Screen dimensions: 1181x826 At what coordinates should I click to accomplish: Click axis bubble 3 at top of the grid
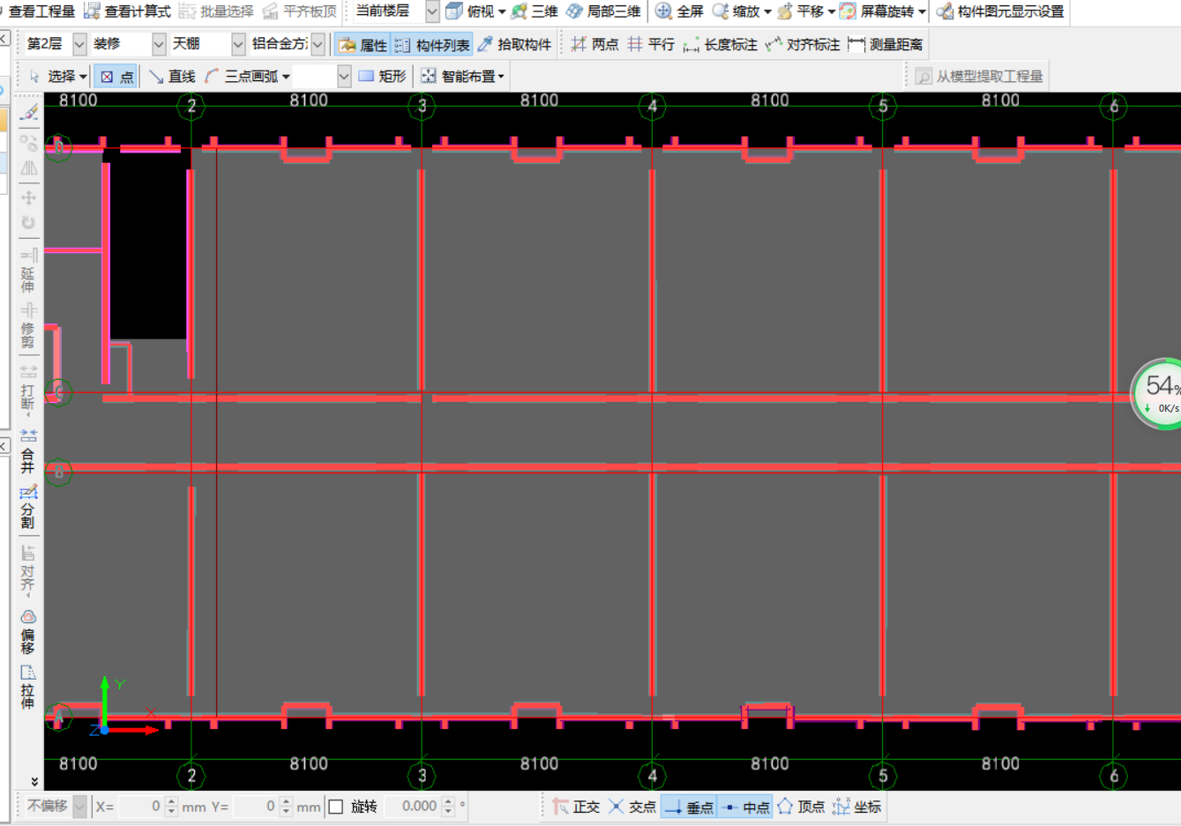click(422, 107)
